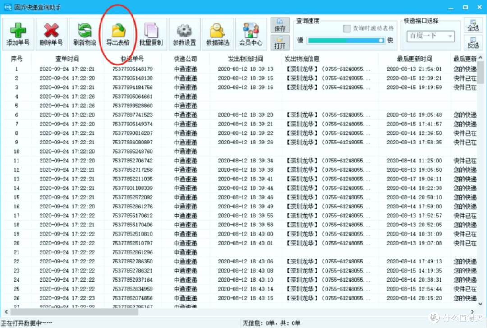The height and width of the screenshot is (328, 487).
Task: Click 反选 invert selection
Action: pyautogui.click(x=473, y=42)
